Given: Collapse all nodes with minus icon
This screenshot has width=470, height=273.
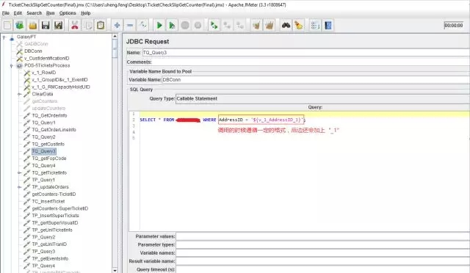Looking at the screenshot, I should [x=130, y=26].
